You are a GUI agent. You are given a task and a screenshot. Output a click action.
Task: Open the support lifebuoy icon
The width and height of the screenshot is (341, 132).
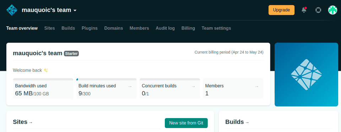(x=318, y=10)
